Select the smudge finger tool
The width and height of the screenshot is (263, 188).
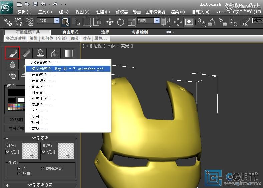point(13,75)
